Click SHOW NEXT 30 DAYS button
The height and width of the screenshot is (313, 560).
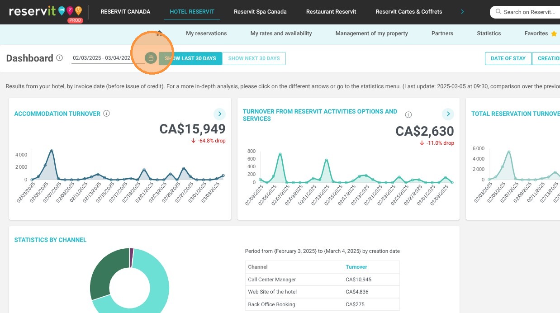pyautogui.click(x=254, y=58)
